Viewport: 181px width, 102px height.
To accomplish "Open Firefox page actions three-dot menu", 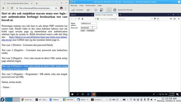I will pyautogui.click(x=152, y=19).
